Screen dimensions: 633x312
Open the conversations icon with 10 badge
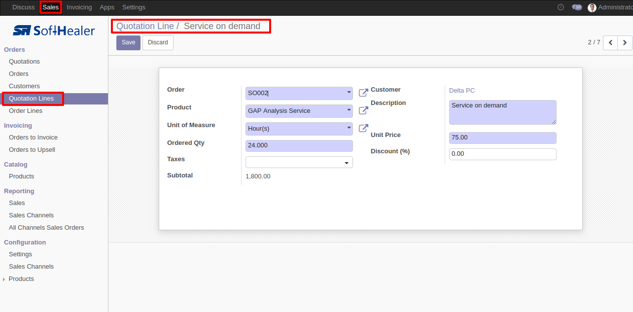577,7
